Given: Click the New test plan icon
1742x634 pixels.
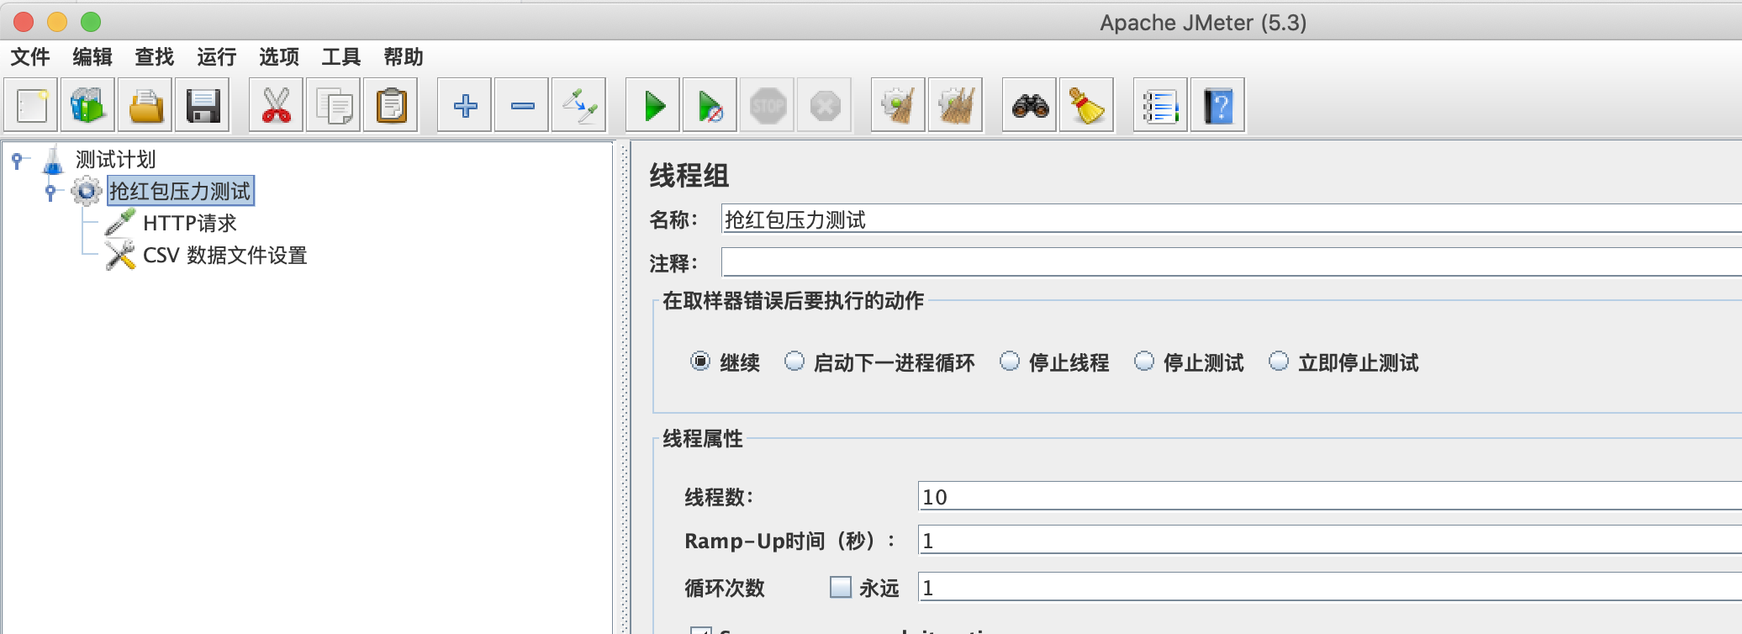Looking at the screenshot, I should coord(31,106).
